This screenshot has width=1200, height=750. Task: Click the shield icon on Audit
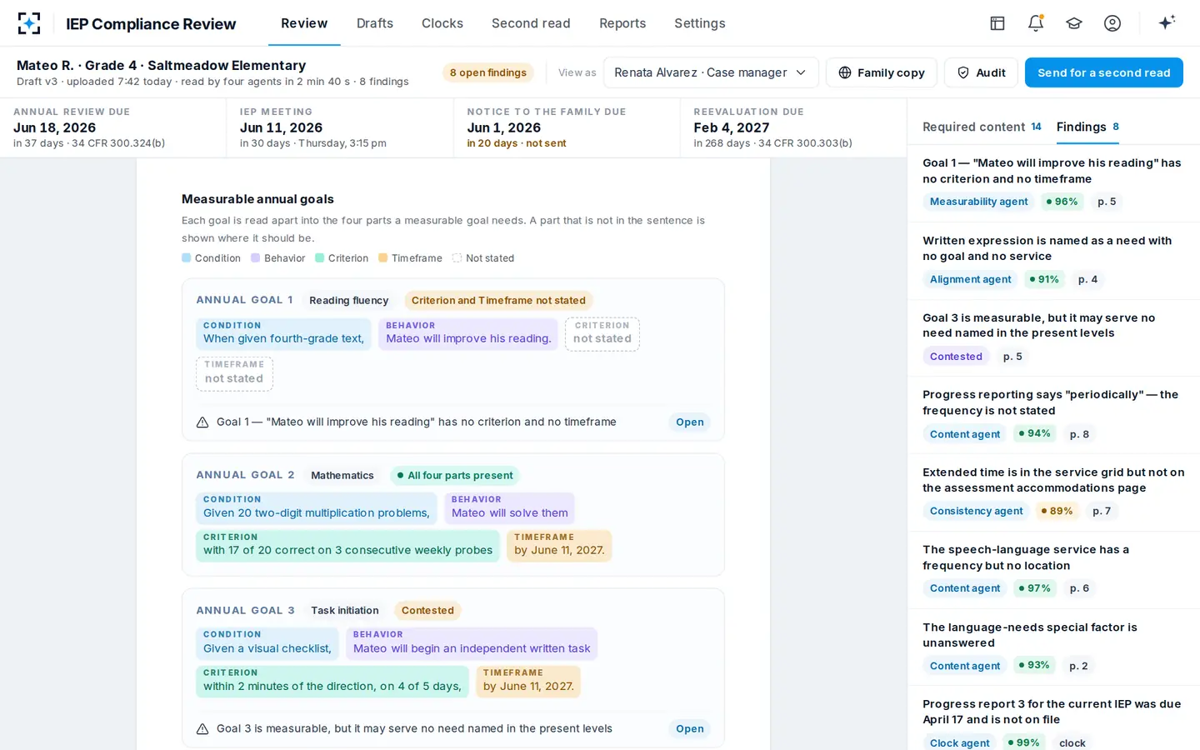coord(963,72)
